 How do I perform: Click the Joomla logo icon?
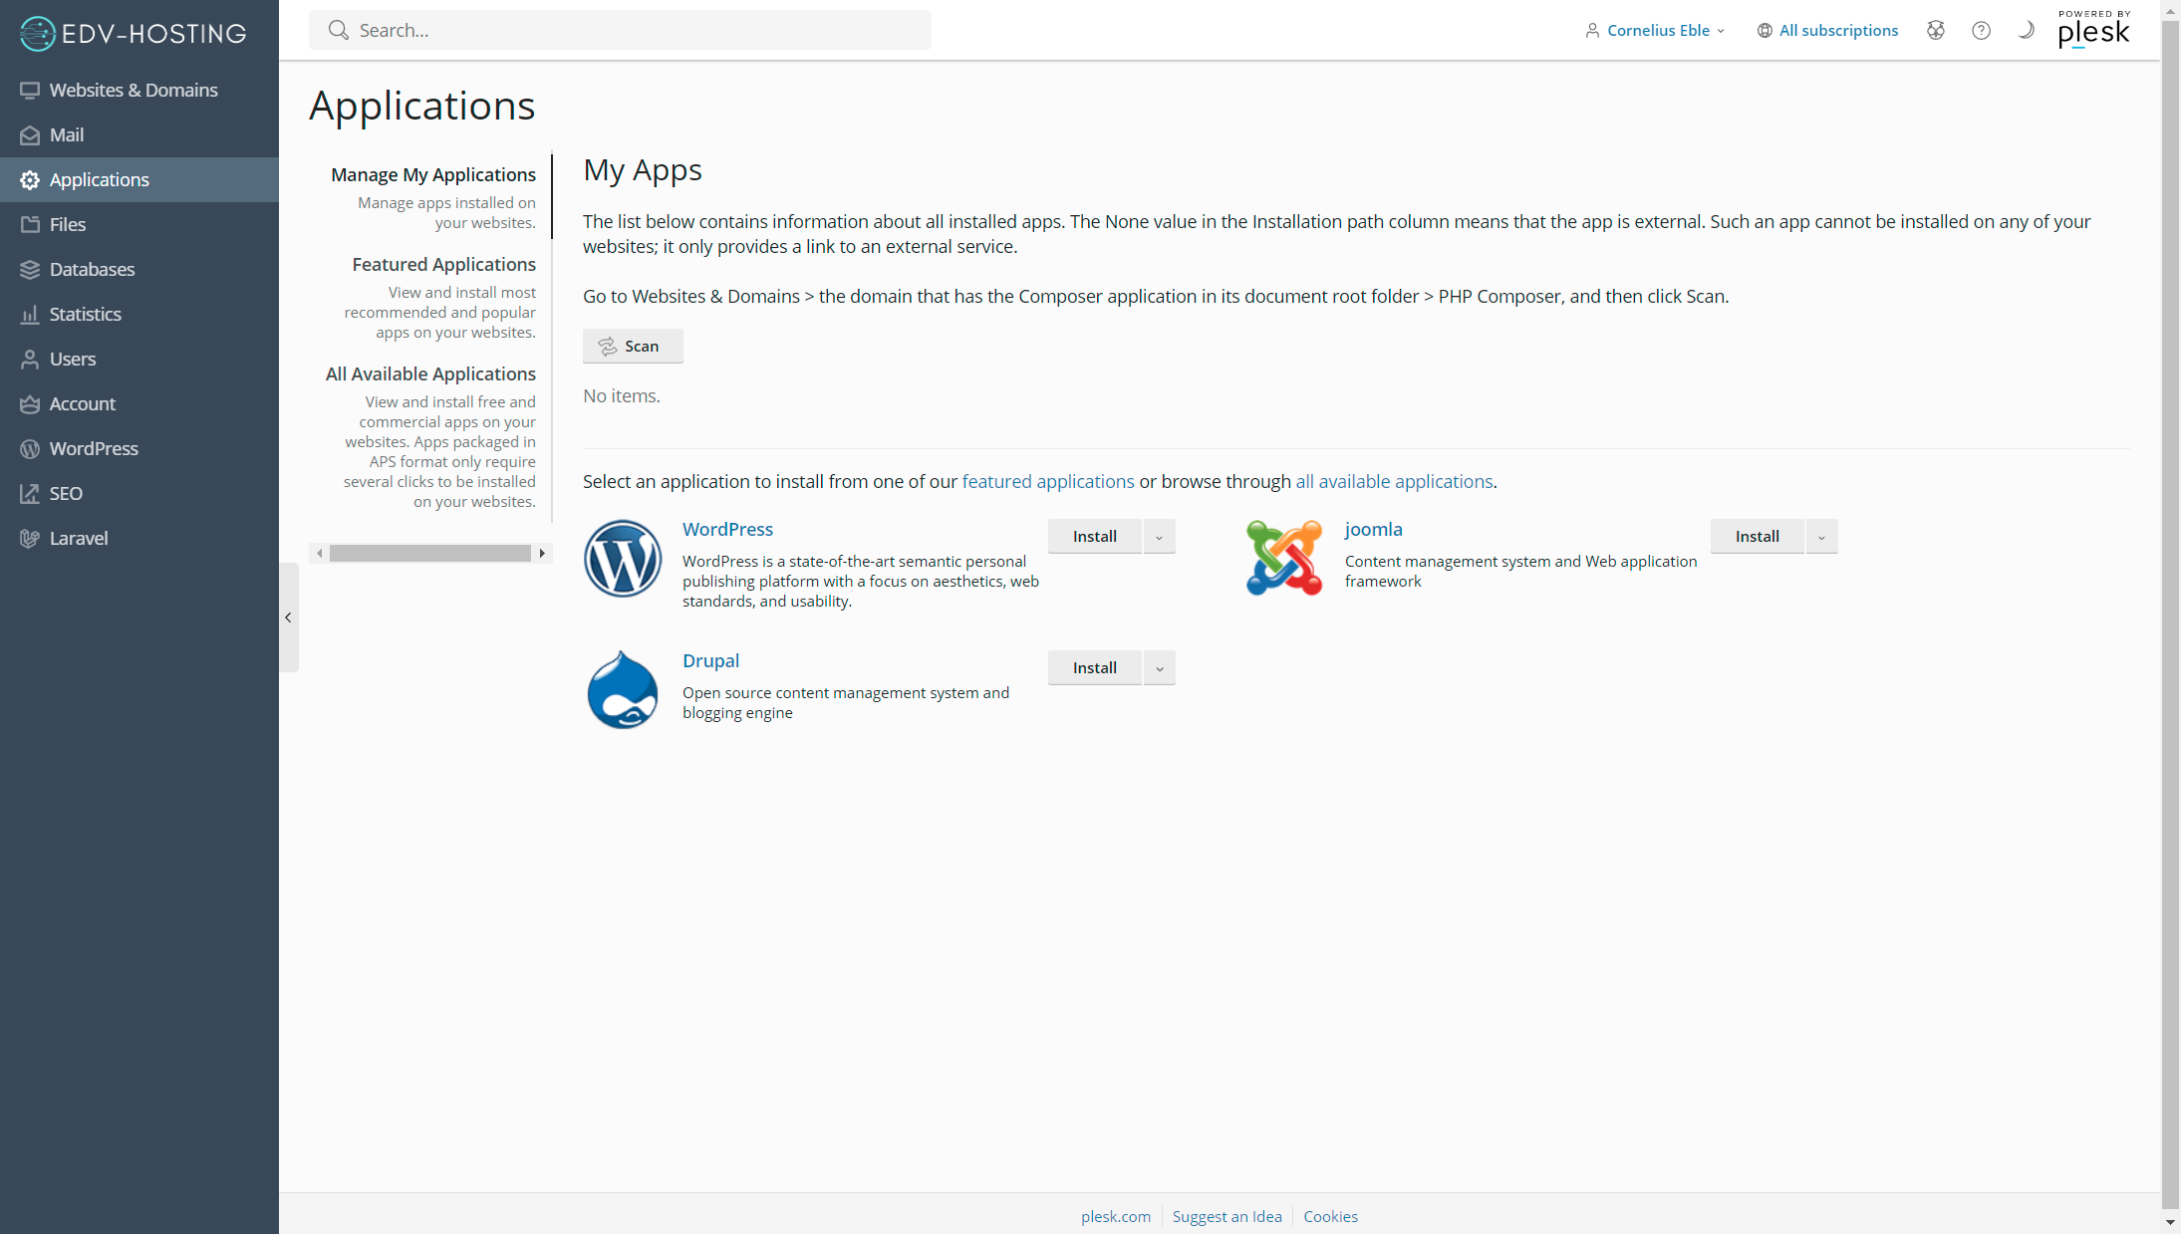coord(1283,558)
